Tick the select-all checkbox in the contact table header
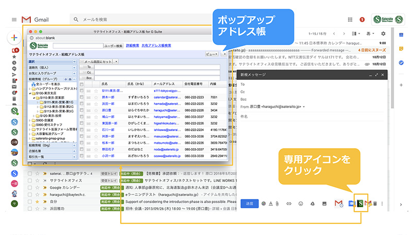 click(x=82, y=84)
